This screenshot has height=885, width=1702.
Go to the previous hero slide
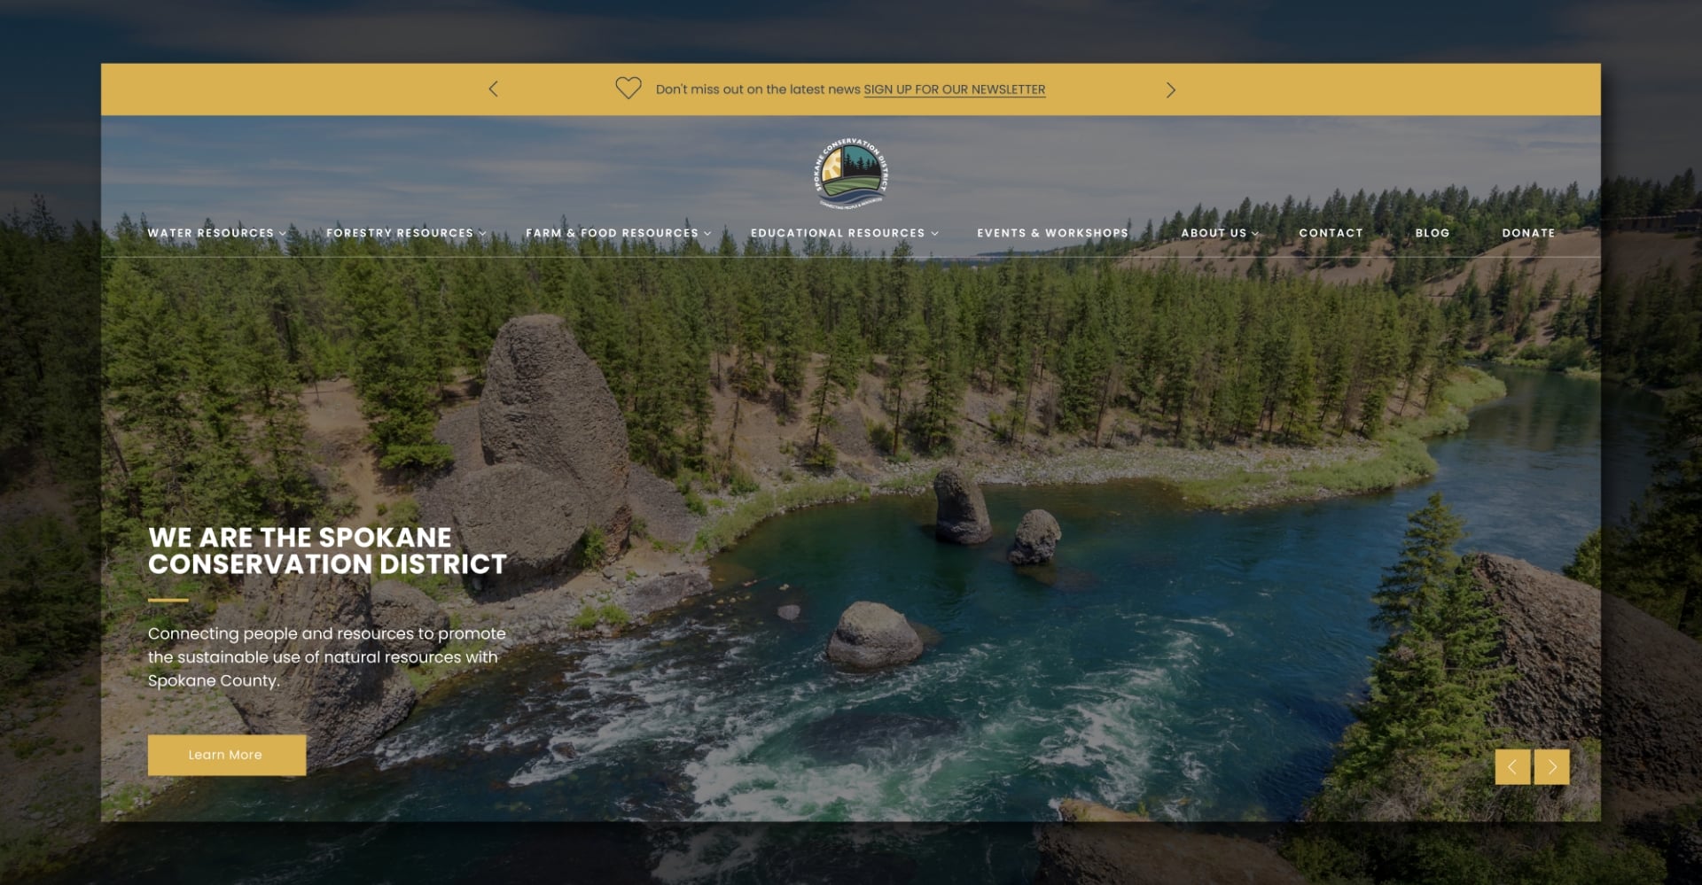(1512, 767)
